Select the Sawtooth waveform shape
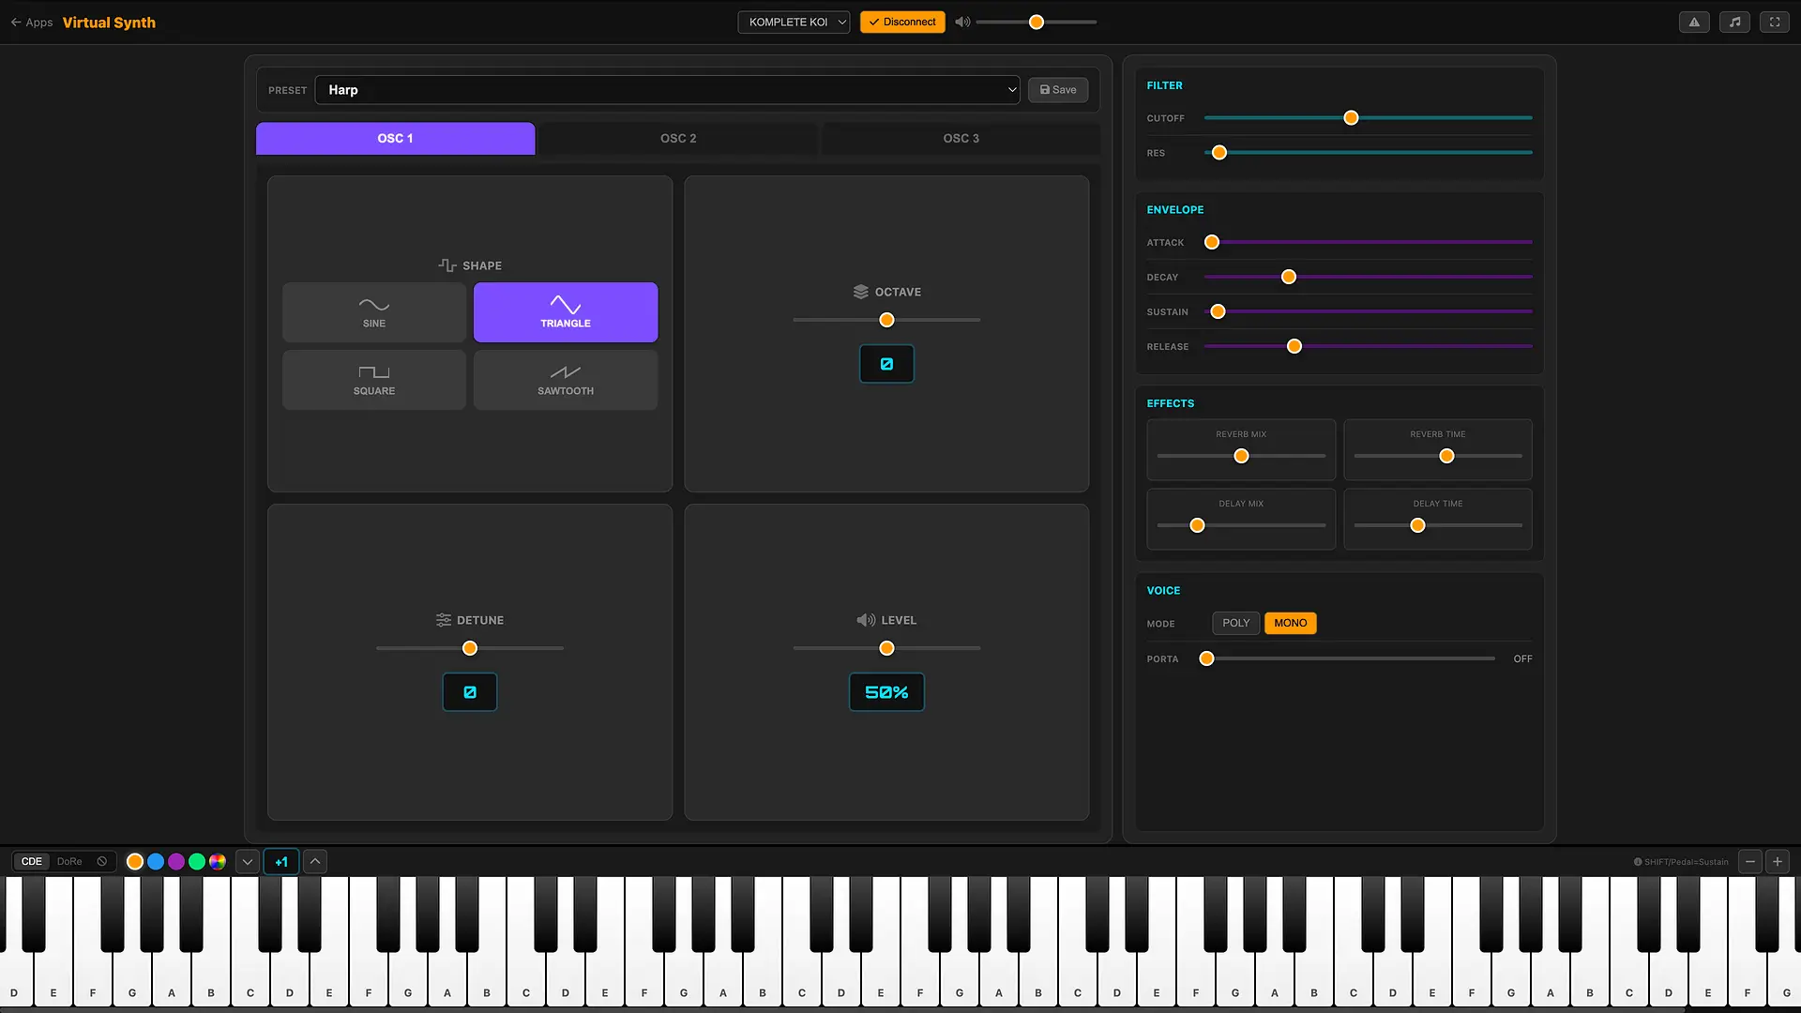Screen dimensions: 1801x1013 (x=565, y=380)
